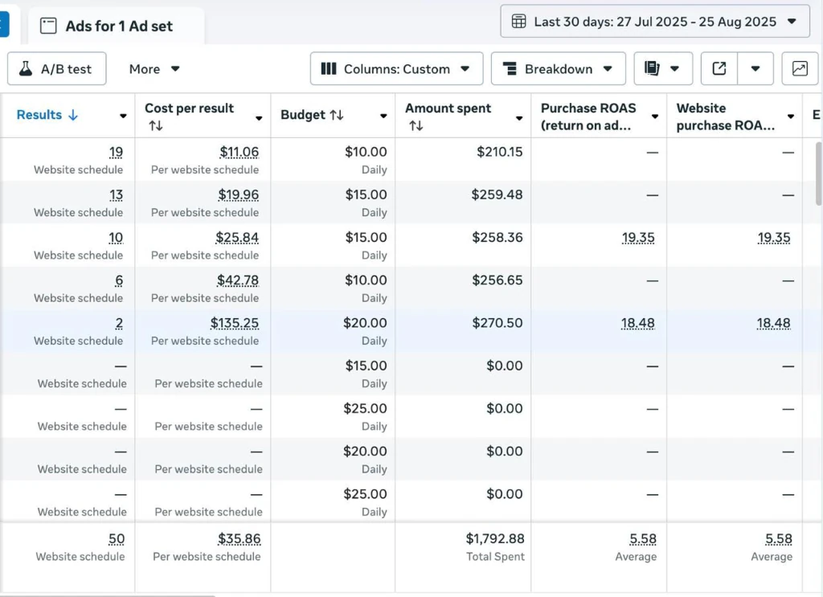This screenshot has width=823, height=597.
Task: Select the Ads for 1 Ad set tab
Action: coord(116,26)
